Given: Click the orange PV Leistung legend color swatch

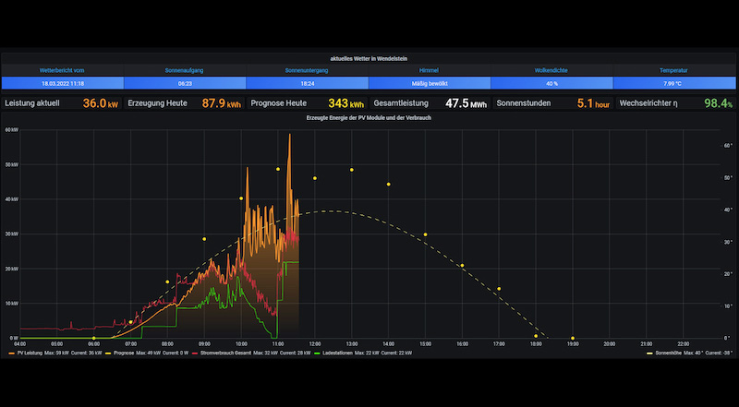Looking at the screenshot, I should point(11,353).
